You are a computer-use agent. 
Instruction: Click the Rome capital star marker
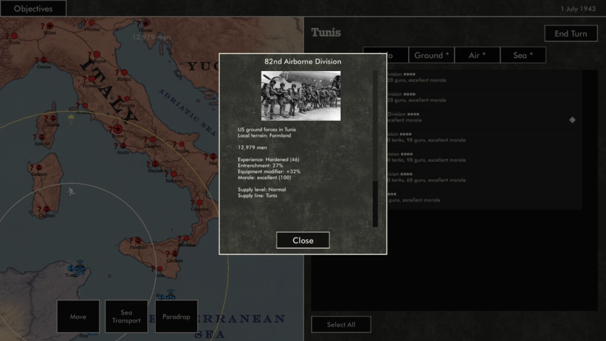(x=118, y=129)
